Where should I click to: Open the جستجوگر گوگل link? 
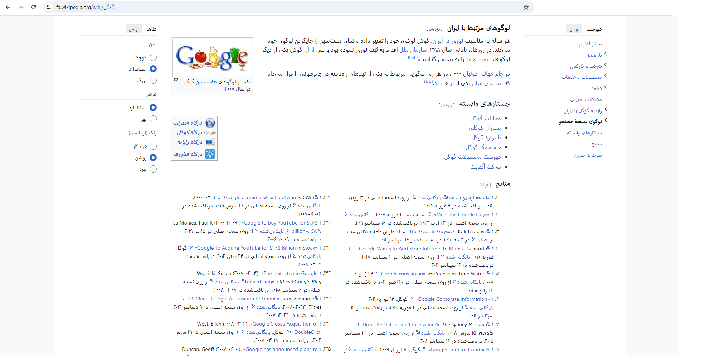pos(483,147)
